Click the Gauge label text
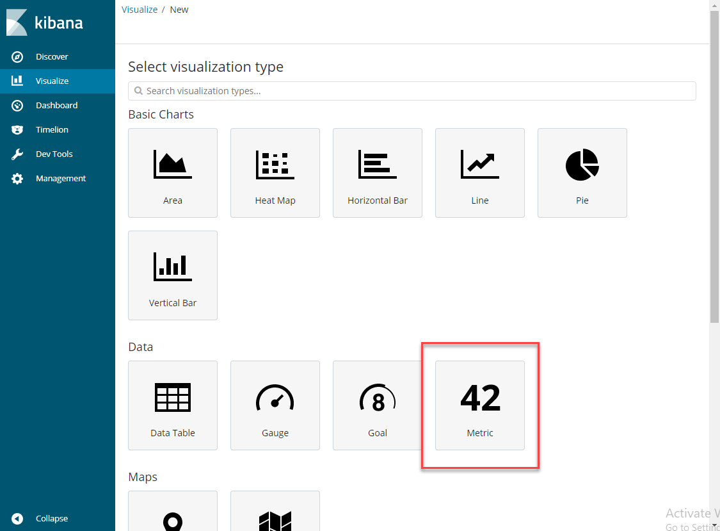This screenshot has width=720, height=531. coord(275,433)
